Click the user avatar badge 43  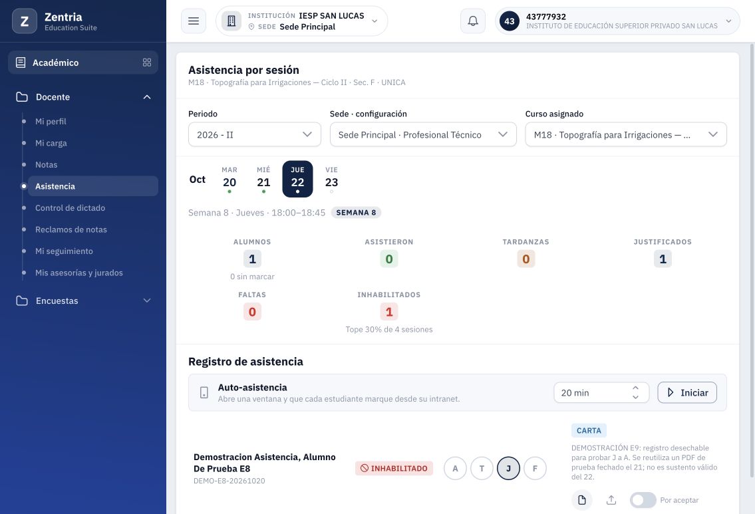point(510,21)
